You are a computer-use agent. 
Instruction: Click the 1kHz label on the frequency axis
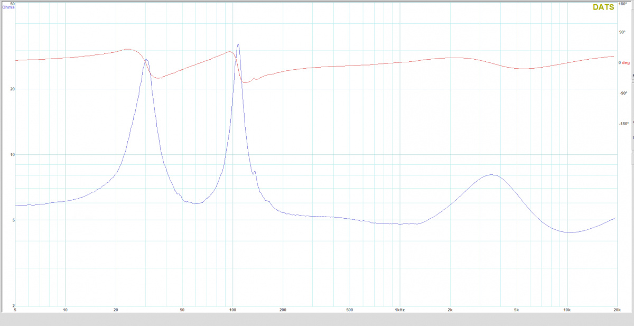[x=400, y=309]
